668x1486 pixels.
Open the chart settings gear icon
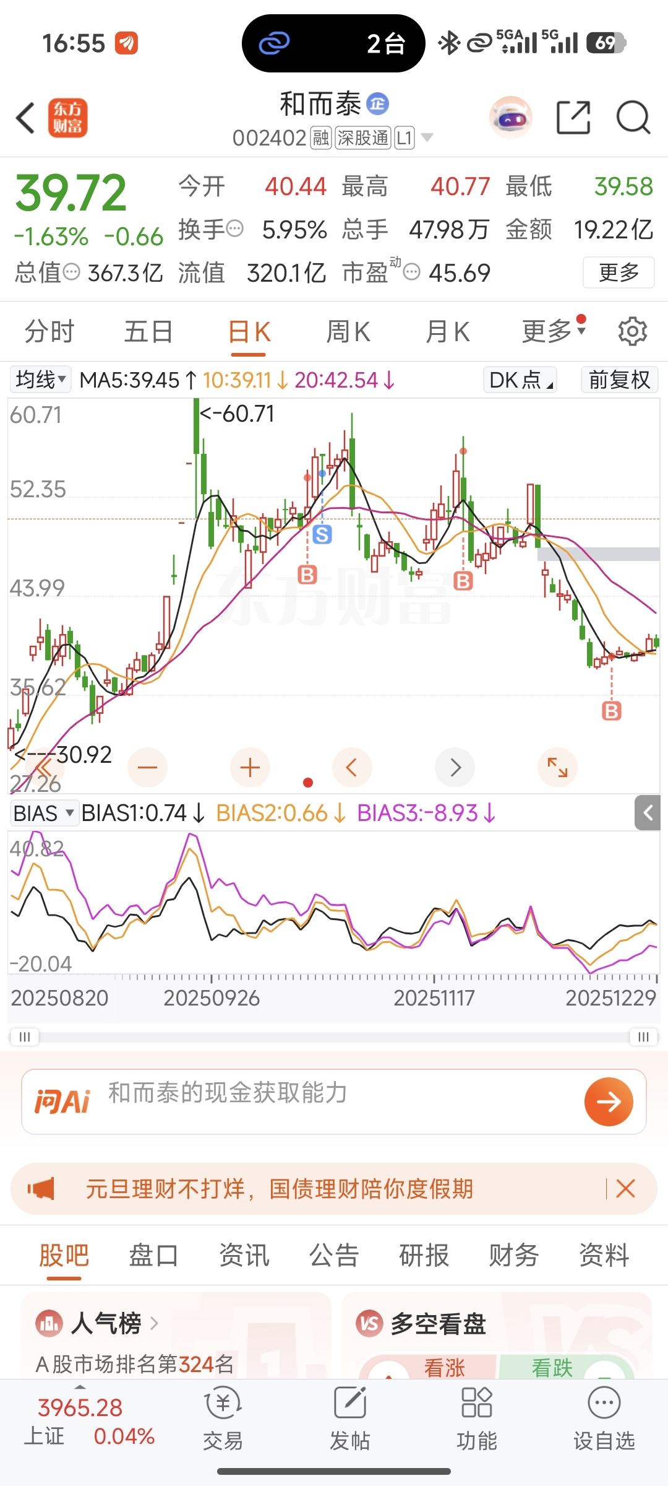pos(632,331)
